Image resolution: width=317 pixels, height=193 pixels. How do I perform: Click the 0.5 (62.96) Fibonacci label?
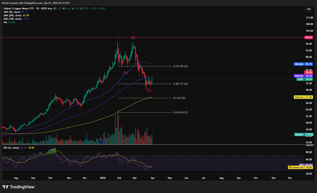179,98
